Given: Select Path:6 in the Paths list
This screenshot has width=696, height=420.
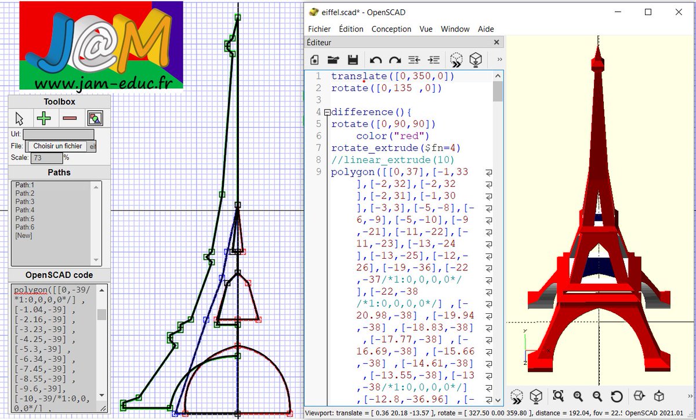Looking at the screenshot, I should click(x=25, y=227).
